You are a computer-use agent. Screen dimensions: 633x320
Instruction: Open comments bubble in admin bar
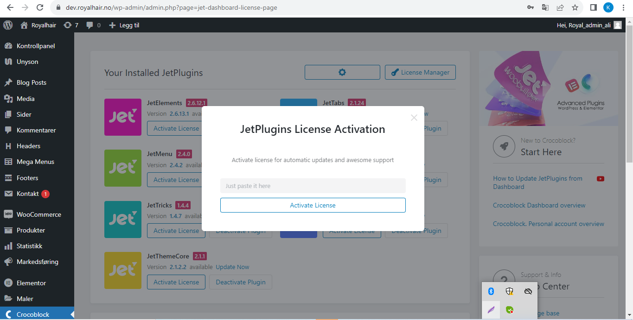click(93, 25)
